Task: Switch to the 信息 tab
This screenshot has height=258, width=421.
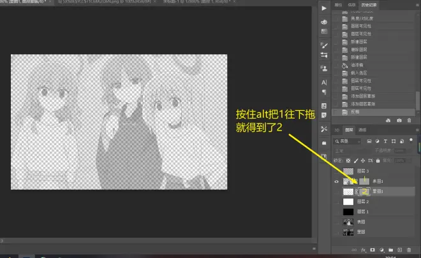Action: pos(351,5)
